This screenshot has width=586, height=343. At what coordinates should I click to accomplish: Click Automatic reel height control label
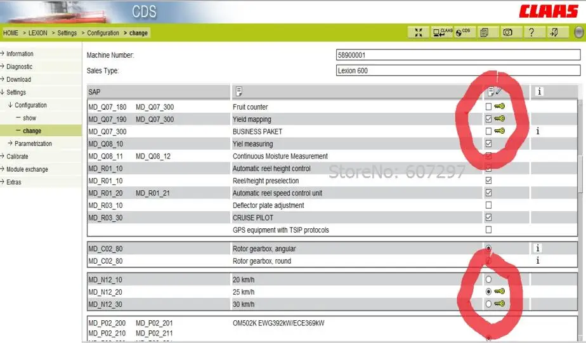tap(271, 169)
